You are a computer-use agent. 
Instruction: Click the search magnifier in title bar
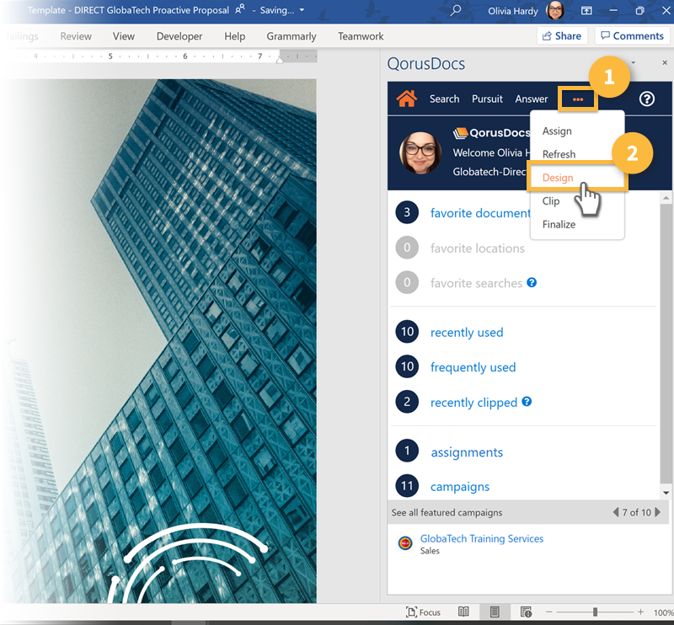point(455,10)
